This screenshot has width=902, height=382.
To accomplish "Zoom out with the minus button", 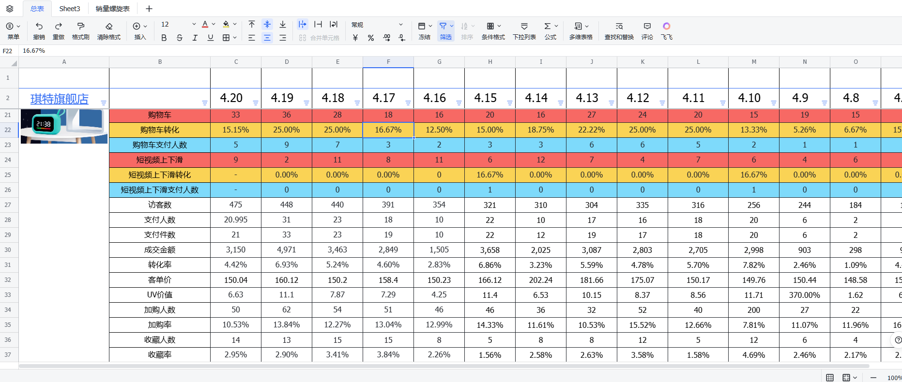I will pos(873,378).
